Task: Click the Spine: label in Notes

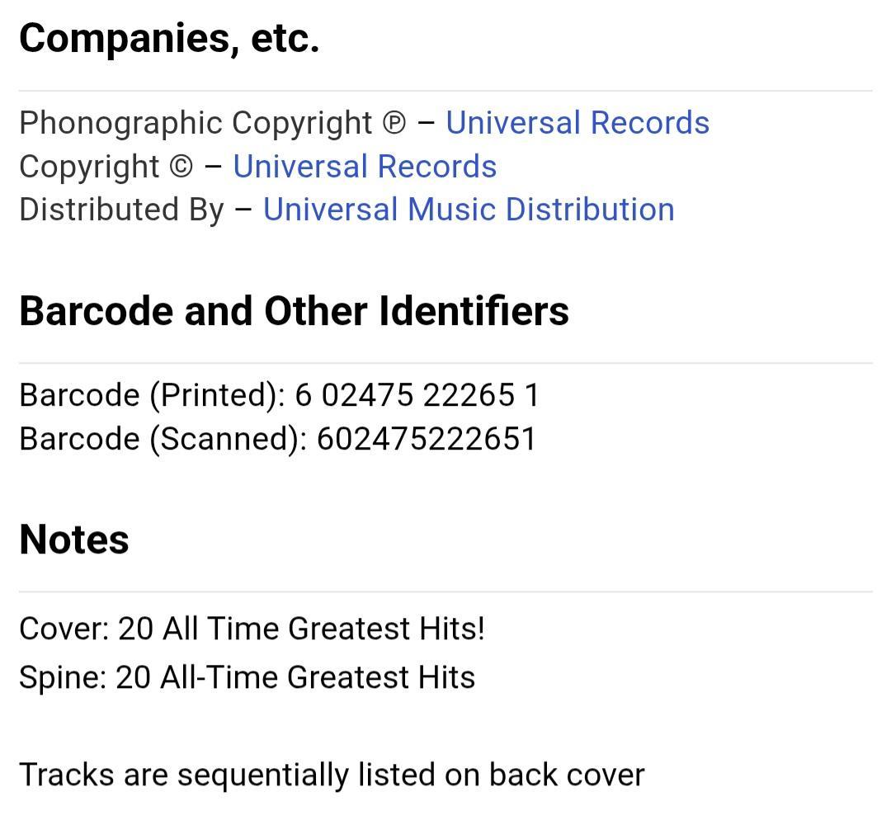Action: [63, 677]
